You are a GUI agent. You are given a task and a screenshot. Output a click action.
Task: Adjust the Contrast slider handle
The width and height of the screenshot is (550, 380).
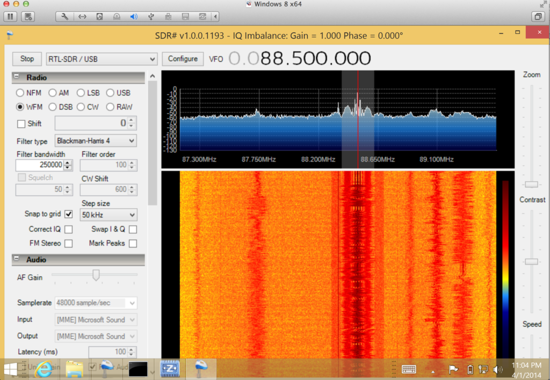click(x=531, y=261)
